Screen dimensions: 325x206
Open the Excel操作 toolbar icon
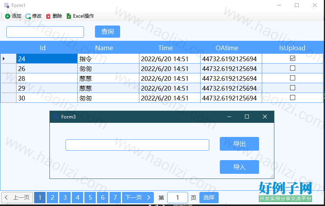69,16
